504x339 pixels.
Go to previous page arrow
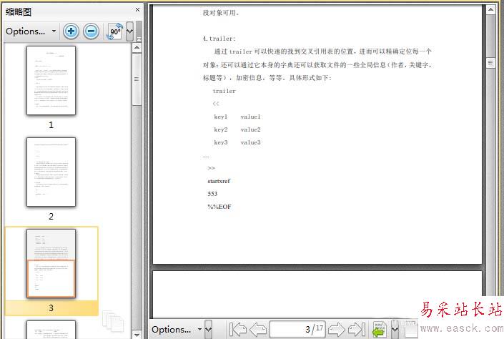tap(258, 330)
